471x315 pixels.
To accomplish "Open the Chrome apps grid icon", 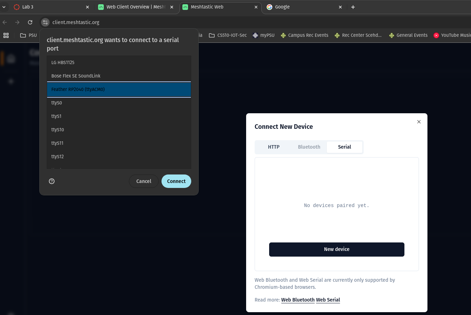I will click(6, 35).
